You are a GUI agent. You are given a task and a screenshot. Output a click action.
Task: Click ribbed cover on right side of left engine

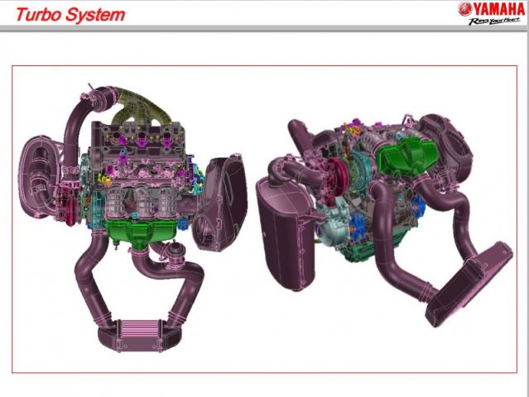(x=222, y=197)
